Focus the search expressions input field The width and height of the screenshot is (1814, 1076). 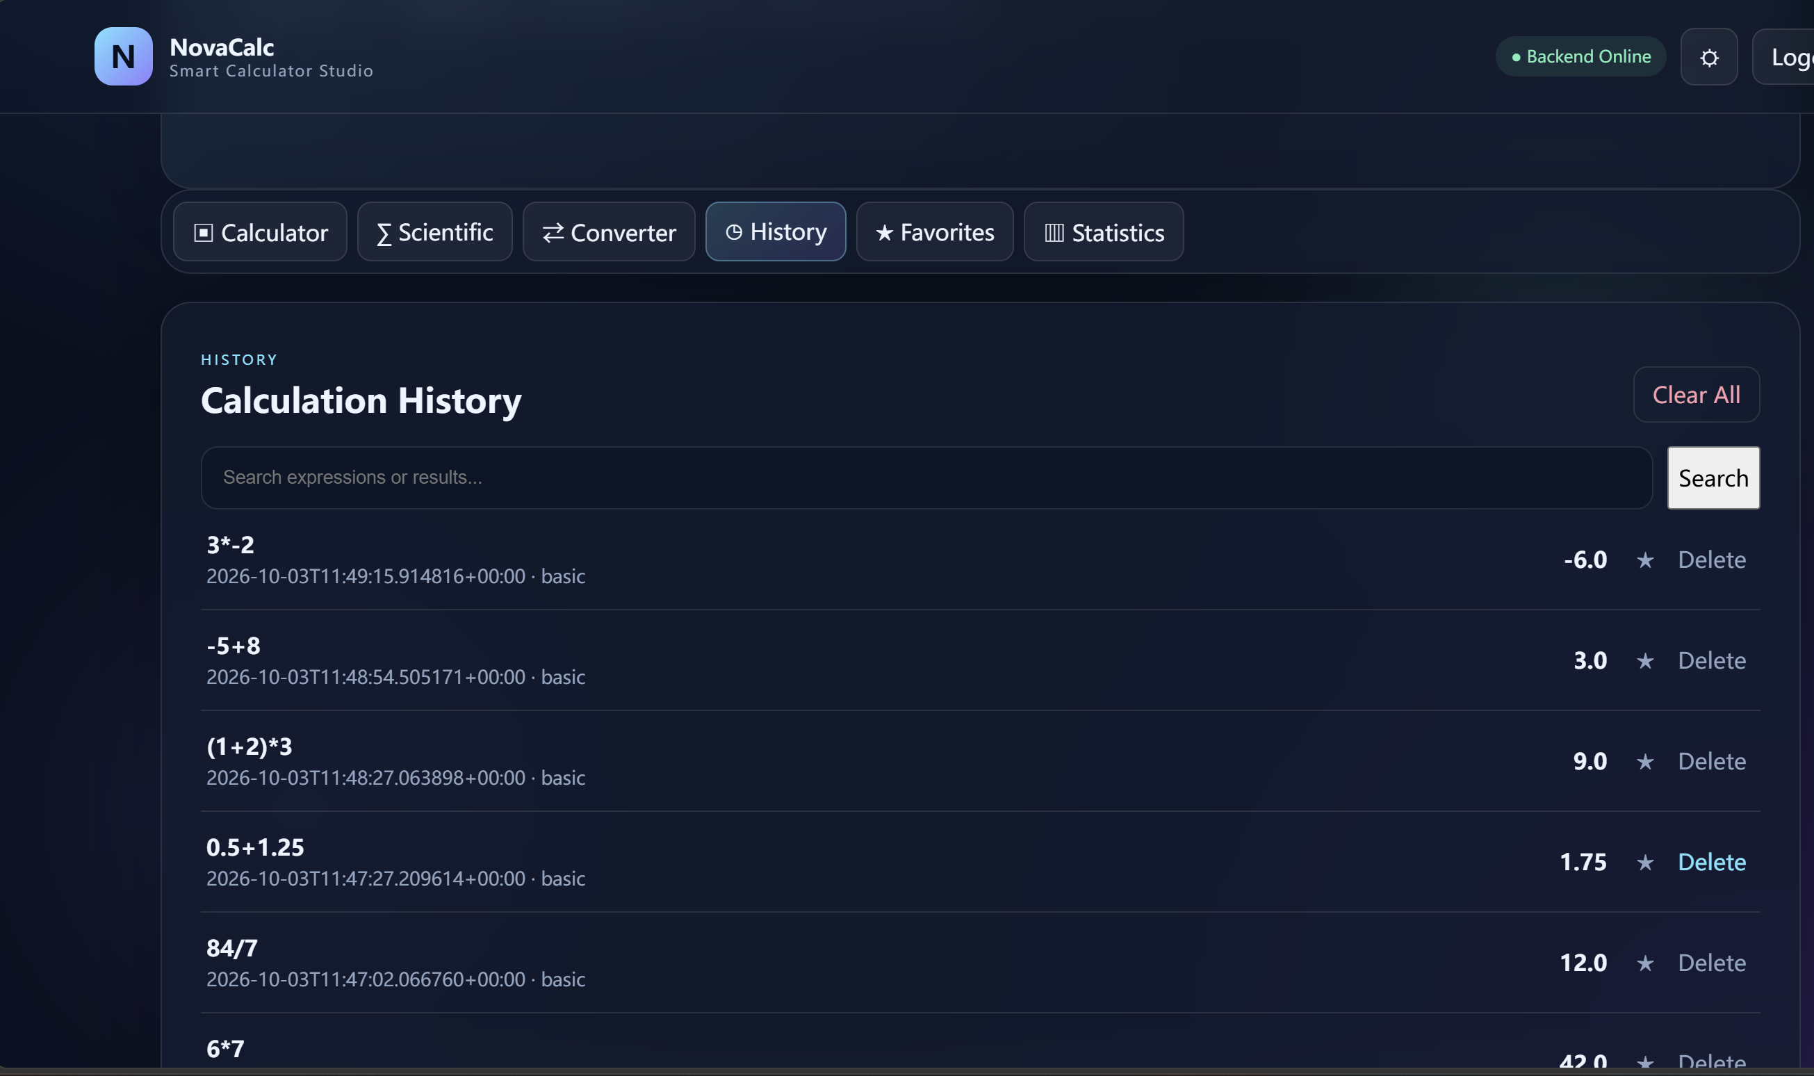(x=926, y=478)
